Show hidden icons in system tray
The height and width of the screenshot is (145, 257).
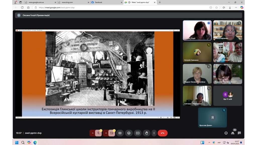(x=209, y=142)
